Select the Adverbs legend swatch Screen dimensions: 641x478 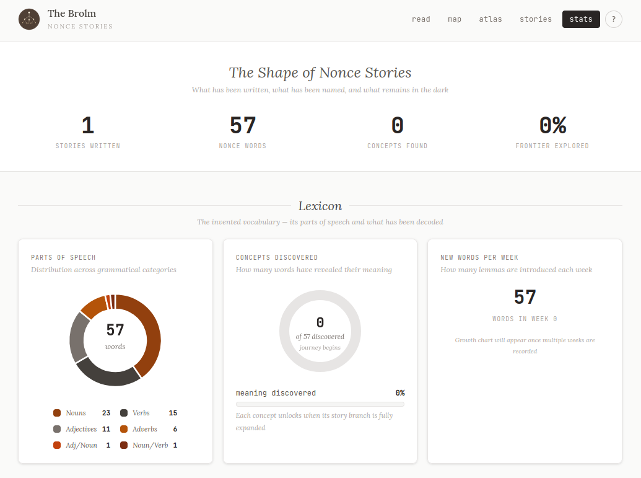point(124,429)
